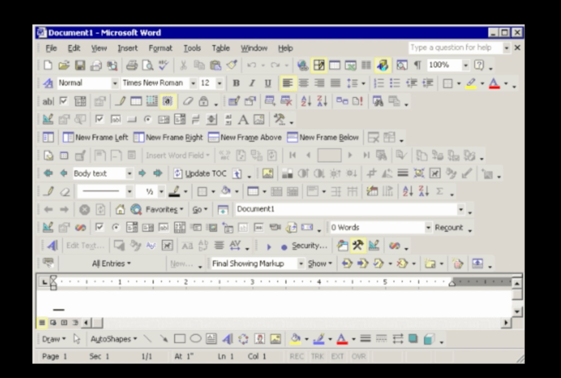Click the Show/Hide paragraph marks icon

(x=418, y=65)
